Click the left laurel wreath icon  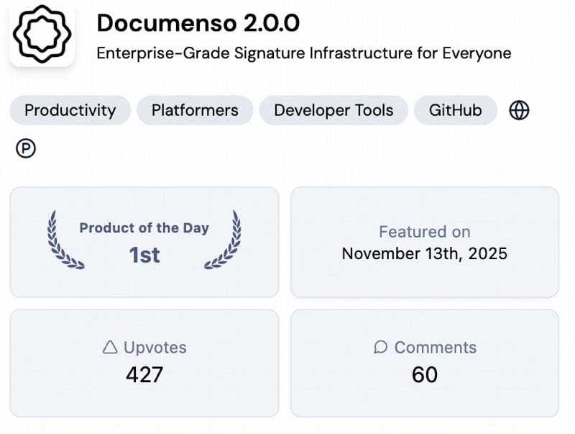65,240
